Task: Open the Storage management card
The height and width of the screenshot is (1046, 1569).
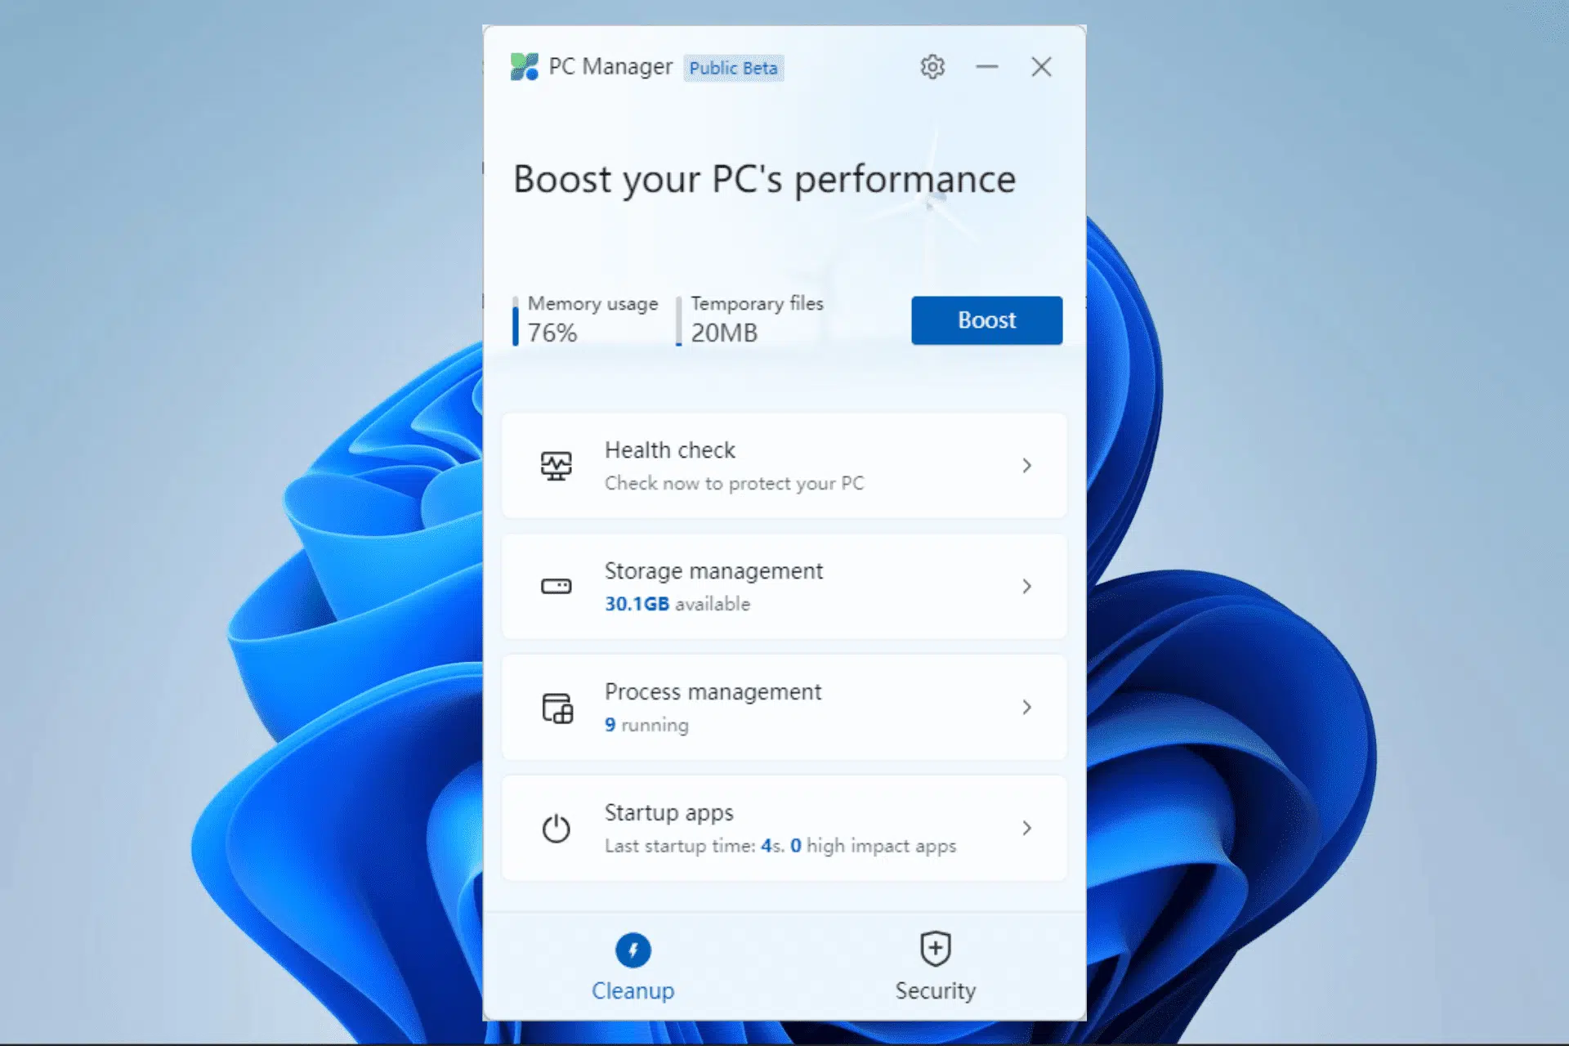Action: click(783, 585)
